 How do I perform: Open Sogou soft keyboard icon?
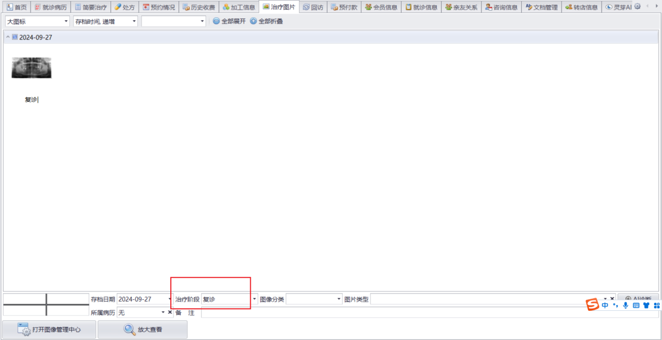[x=636, y=306]
